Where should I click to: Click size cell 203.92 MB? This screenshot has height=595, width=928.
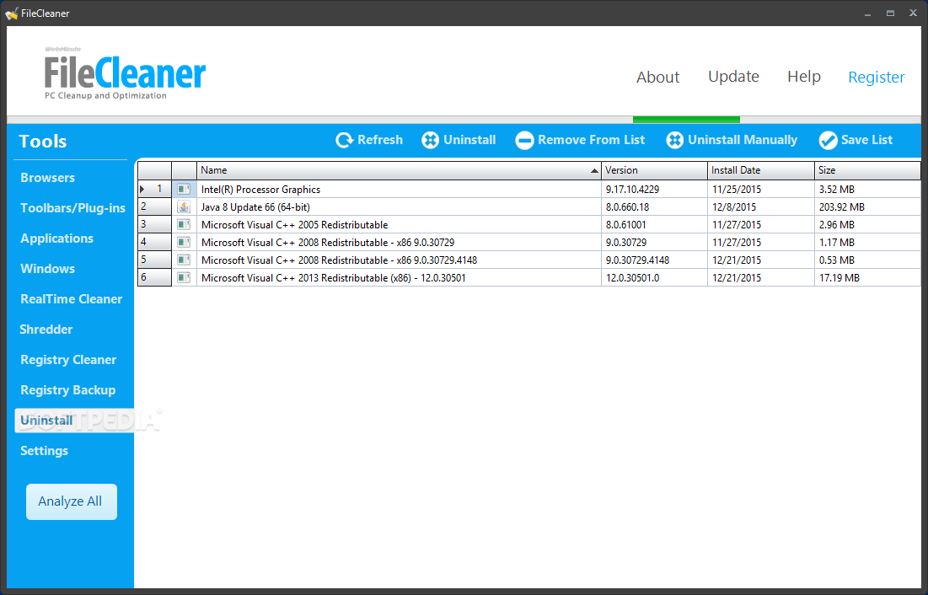click(x=867, y=207)
